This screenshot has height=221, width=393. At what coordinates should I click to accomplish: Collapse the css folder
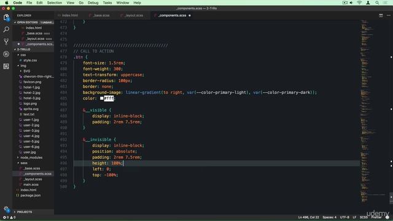(x=23, y=55)
